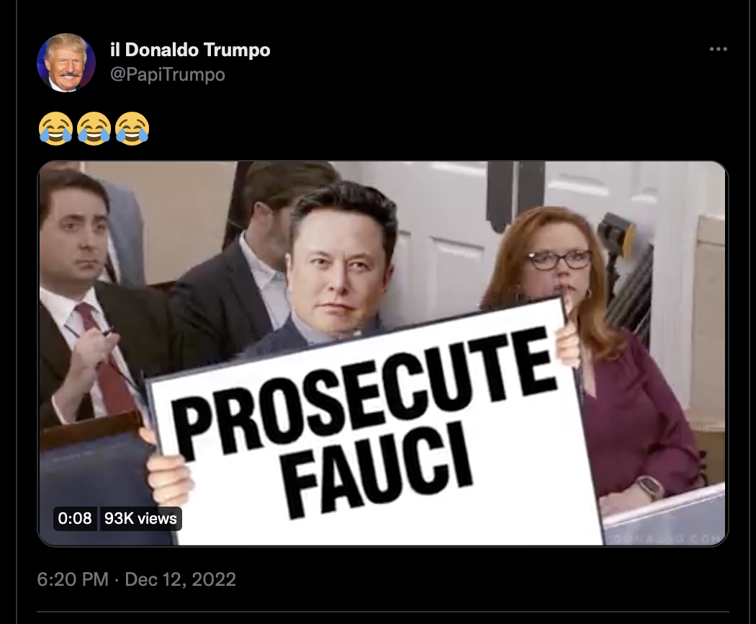Viewport: 756px width, 624px height.
Task: Click the 93K views counter badge
Action: (140, 518)
